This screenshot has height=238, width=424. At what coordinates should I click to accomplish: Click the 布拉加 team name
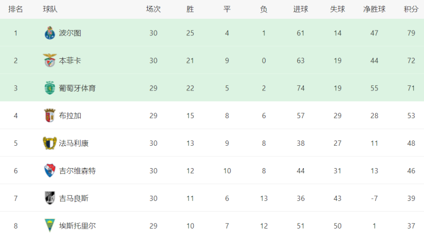click(x=70, y=115)
